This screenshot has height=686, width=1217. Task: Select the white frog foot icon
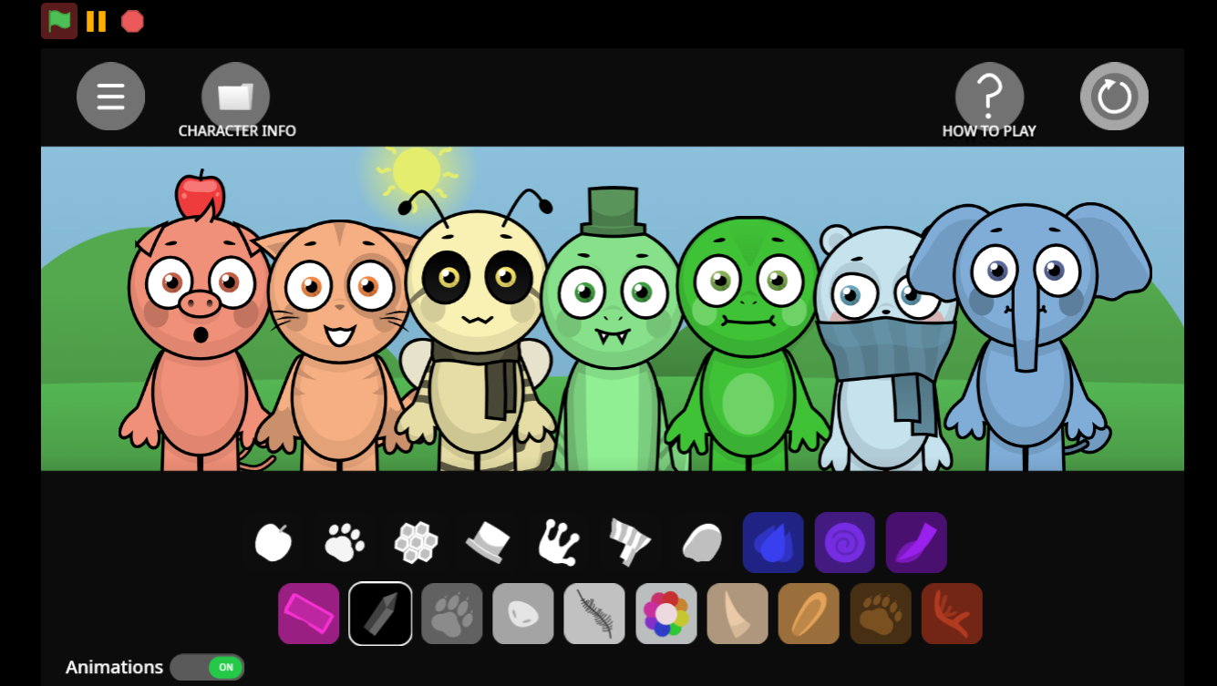point(559,543)
